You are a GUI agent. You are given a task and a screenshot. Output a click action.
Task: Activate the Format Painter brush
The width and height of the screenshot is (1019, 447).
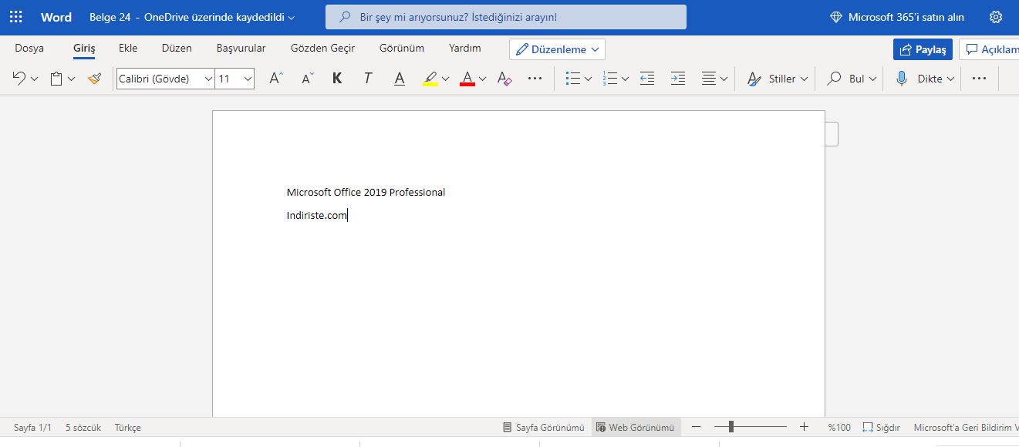click(94, 79)
